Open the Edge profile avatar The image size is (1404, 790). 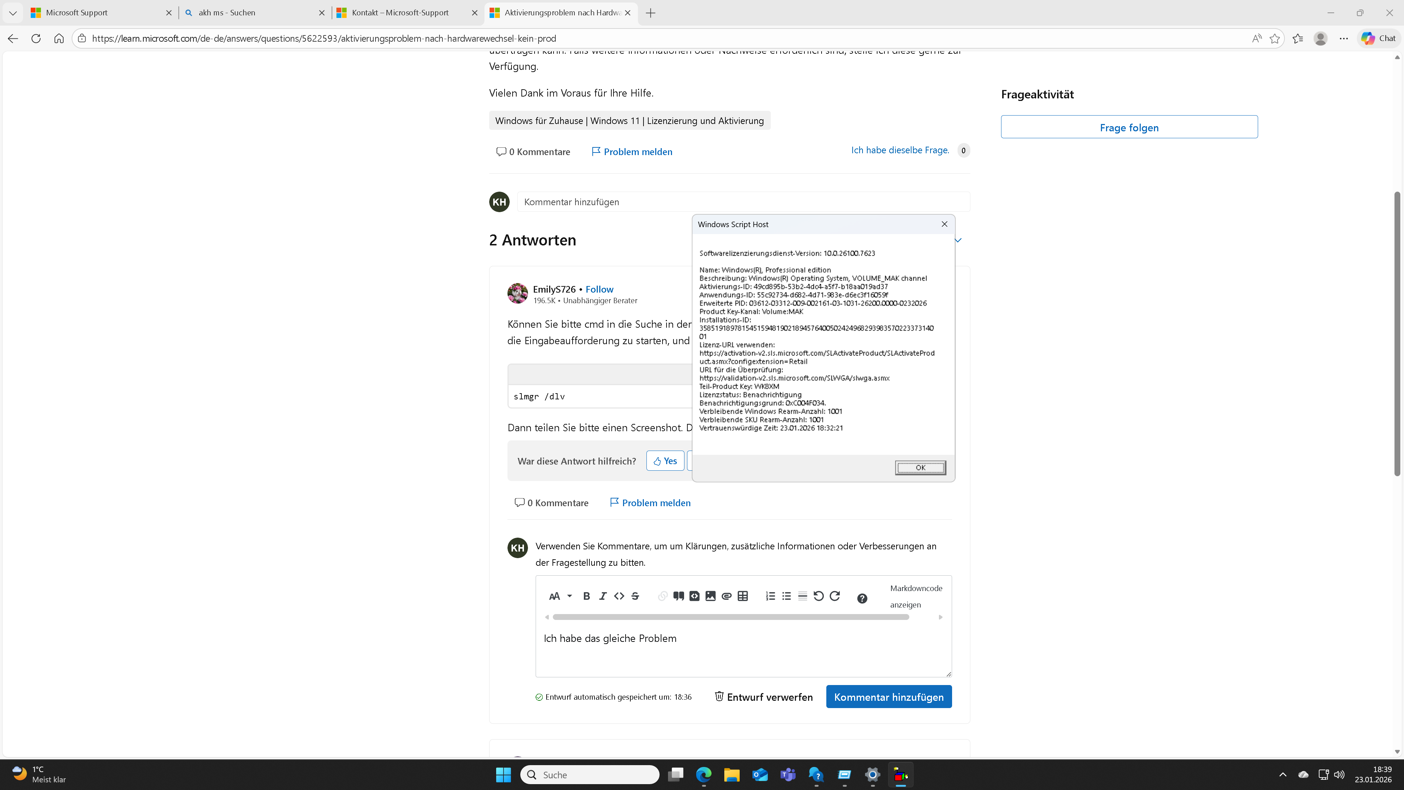[x=1321, y=38]
